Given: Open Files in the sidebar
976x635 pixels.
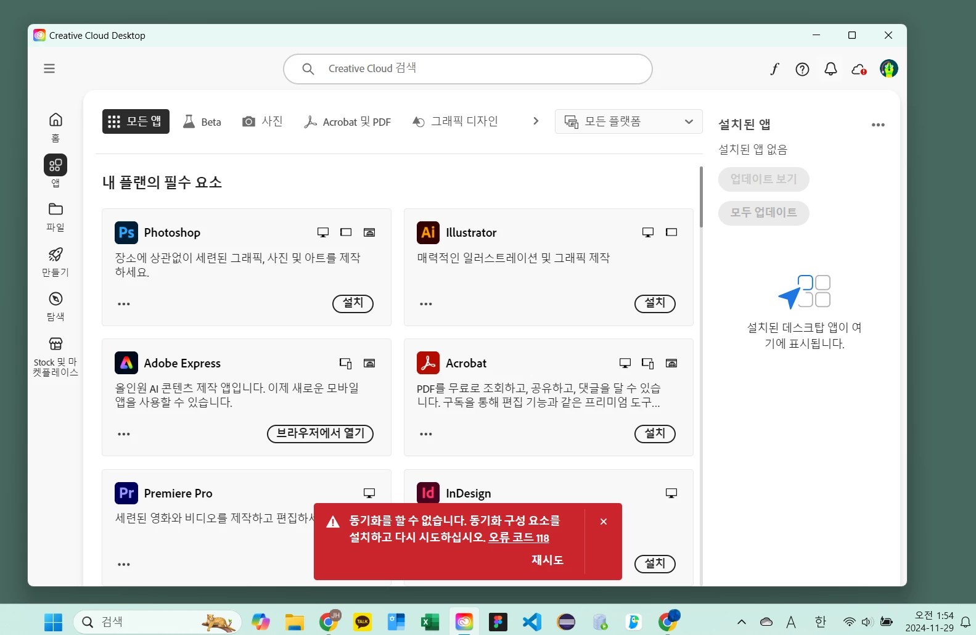Looking at the screenshot, I should [55, 216].
